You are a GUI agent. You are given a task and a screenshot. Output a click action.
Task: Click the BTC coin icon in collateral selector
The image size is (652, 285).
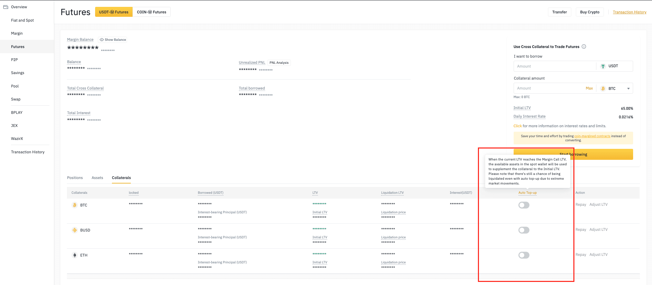pos(603,88)
